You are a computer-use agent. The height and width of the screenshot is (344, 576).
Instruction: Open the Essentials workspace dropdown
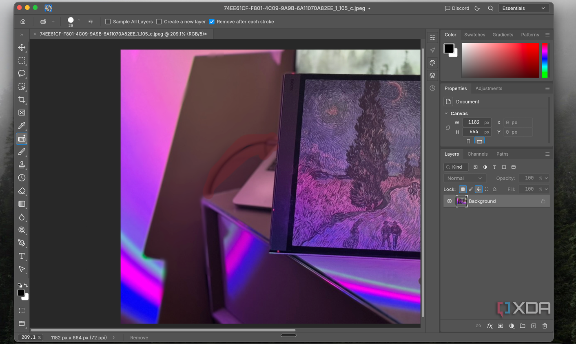pyautogui.click(x=524, y=8)
